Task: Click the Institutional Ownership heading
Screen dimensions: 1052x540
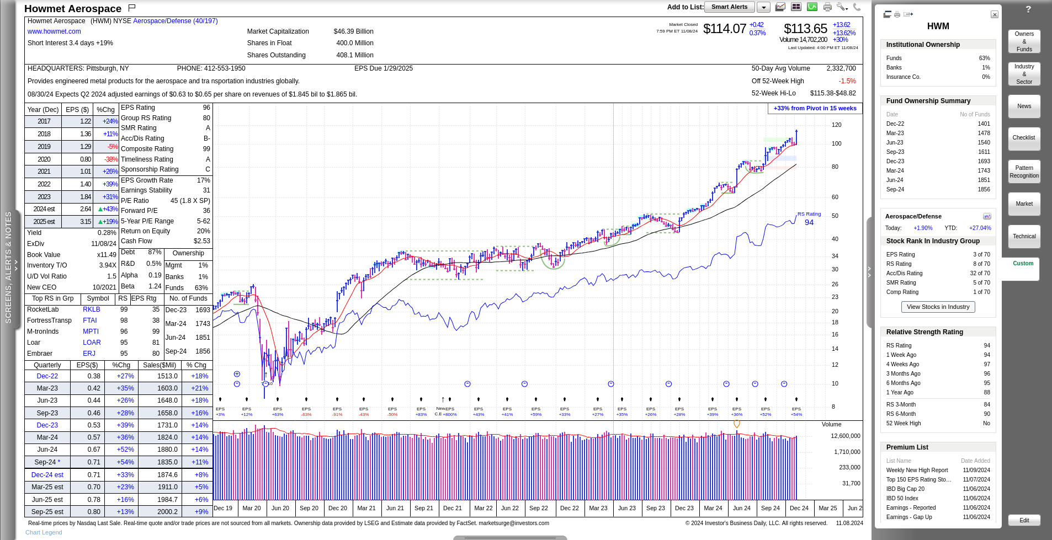Action: tap(923, 45)
